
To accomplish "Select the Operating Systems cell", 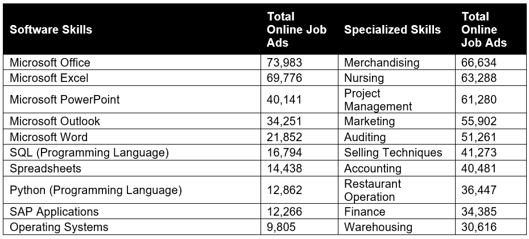I will pos(59,227).
